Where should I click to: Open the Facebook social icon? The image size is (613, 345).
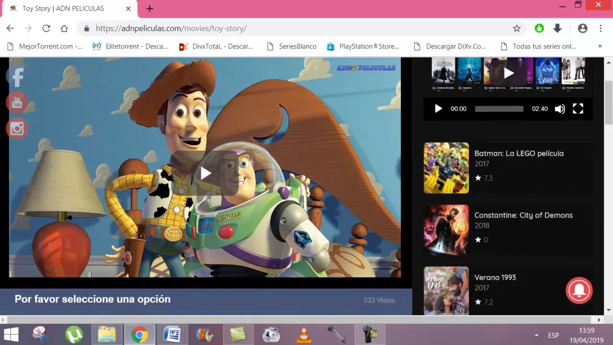point(17,77)
